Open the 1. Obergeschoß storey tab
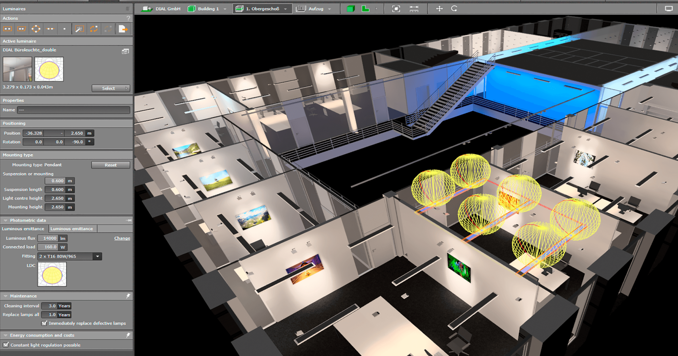Screen dimensions: 678x356 pyautogui.click(x=262, y=9)
